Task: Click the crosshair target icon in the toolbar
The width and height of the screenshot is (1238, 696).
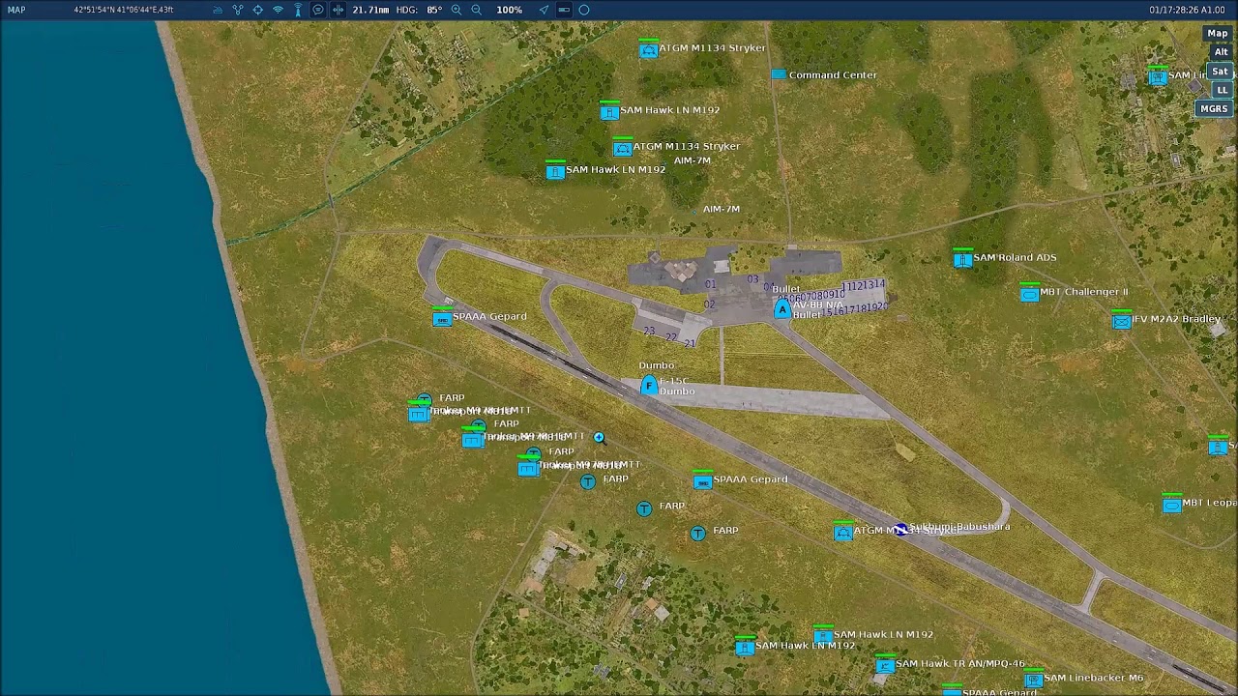Action: [x=258, y=10]
